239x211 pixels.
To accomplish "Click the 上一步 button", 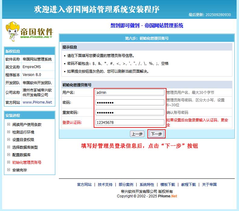I will pyautogui.click(x=137, y=134).
